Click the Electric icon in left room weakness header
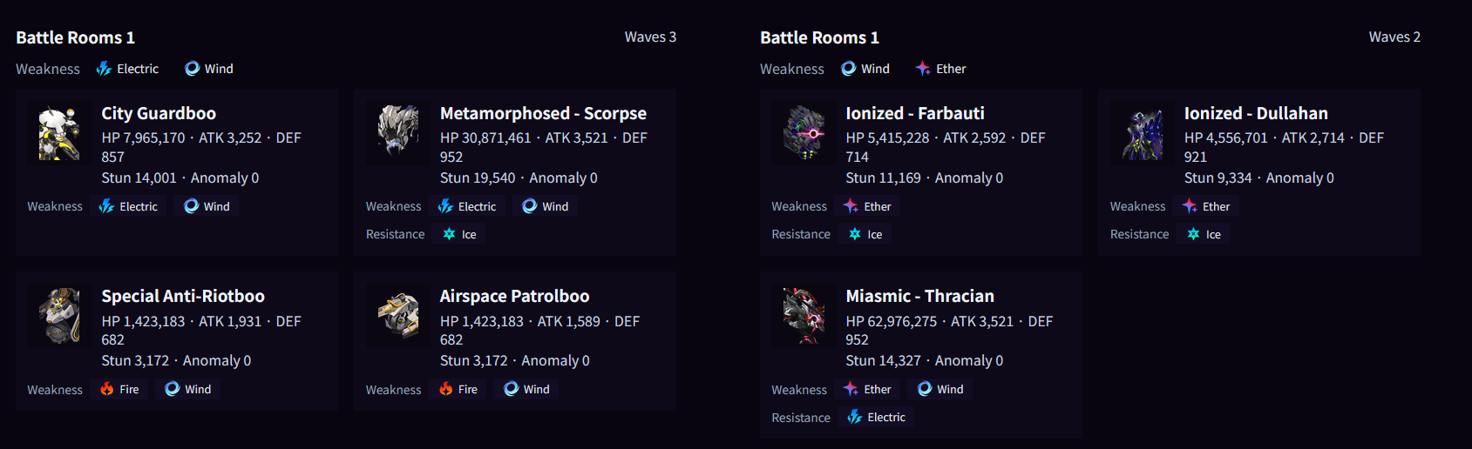The image size is (1472, 449). click(x=104, y=69)
